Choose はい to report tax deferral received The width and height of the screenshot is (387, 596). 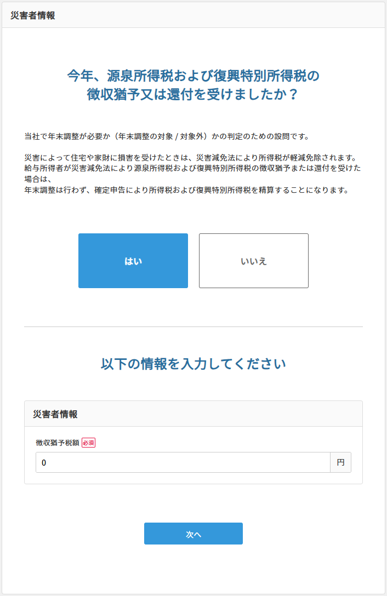(x=133, y=261)
